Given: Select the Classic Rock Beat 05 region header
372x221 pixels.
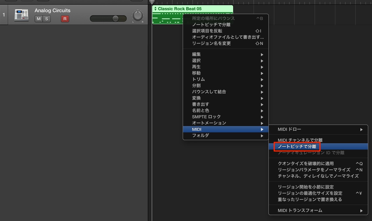Looking at the screenshot, I should (x=192, y=9).
